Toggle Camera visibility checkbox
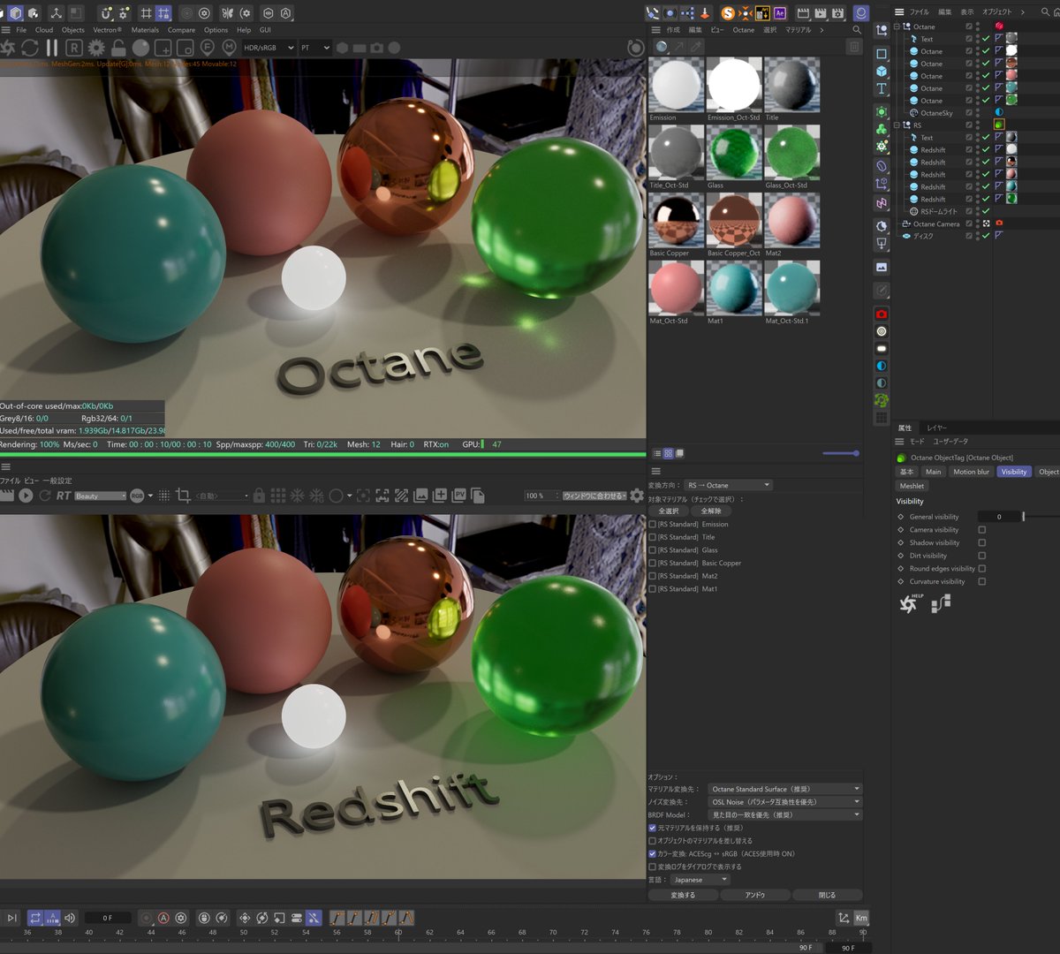 [x=982, y=530]
